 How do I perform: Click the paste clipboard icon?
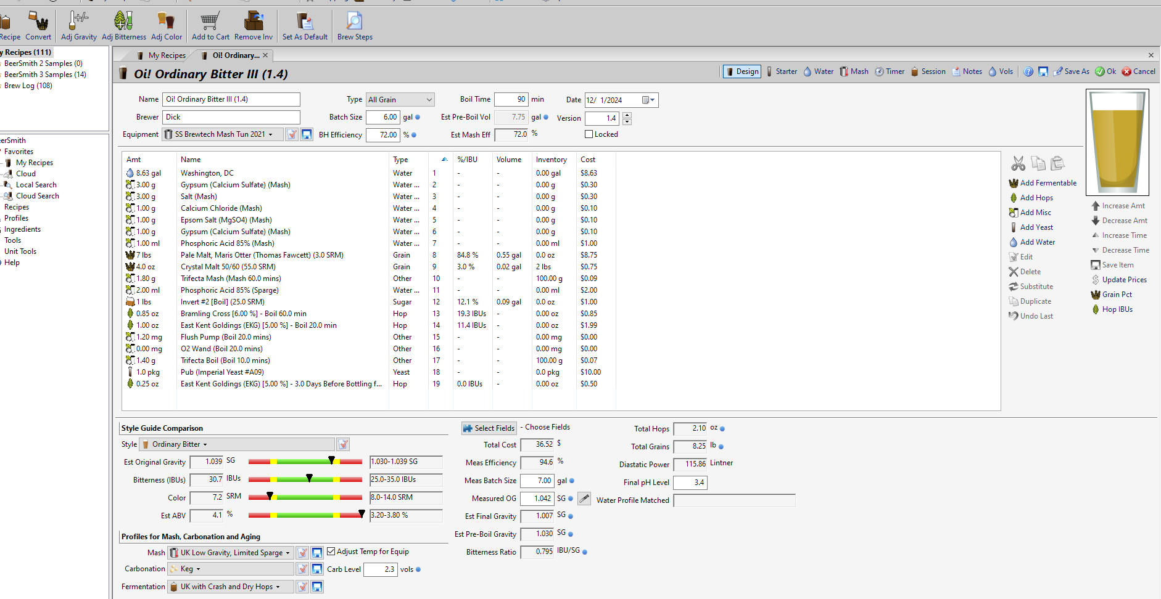(x=1057, y=163)
